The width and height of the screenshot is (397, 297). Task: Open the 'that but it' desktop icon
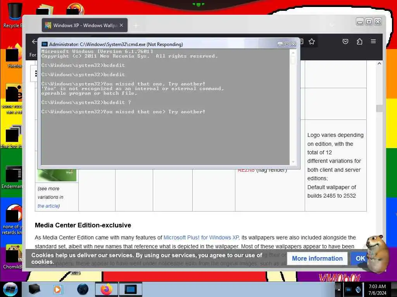(x=12, y=137)
